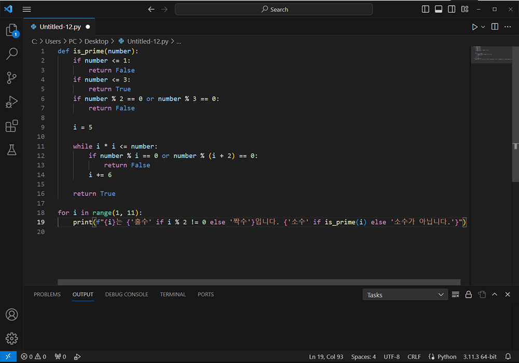
Task: Expand the Users breadcrumb segment
Action: pyautogui.click(x=53, y=41)
